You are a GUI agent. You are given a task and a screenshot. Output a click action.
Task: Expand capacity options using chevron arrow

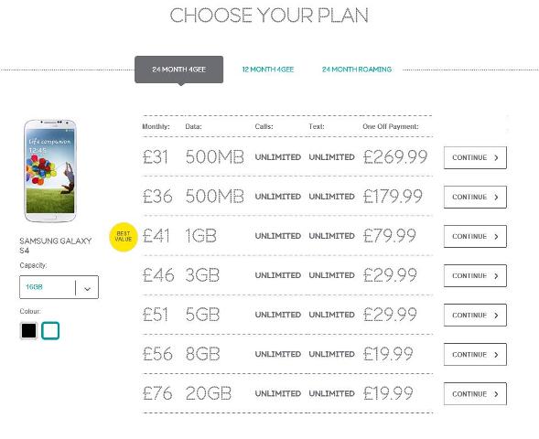[87, 288]
